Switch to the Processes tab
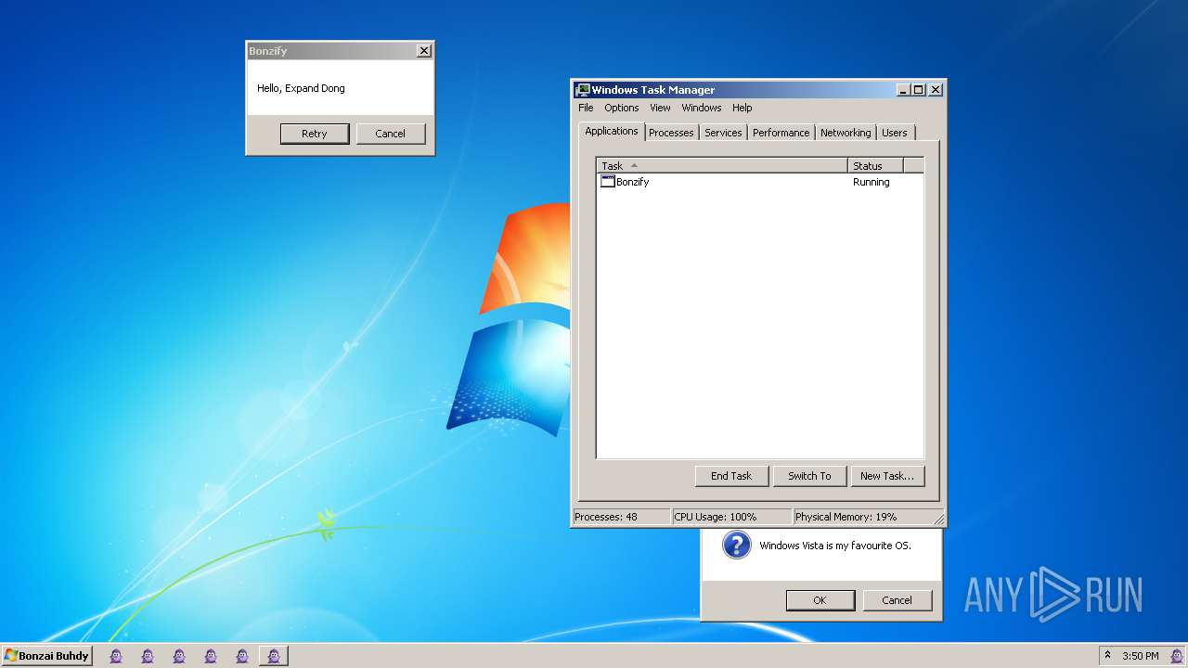Image resolution: width=1188 pixels, height=668 pixels. [x=671, y=133]
